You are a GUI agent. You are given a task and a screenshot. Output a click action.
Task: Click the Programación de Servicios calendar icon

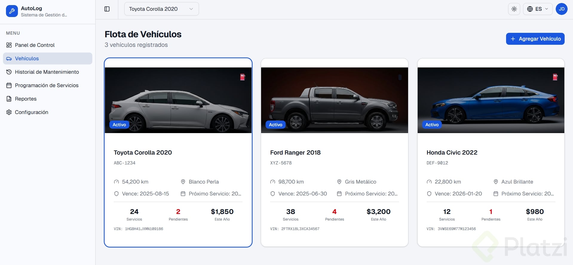[x=9, y=85]
